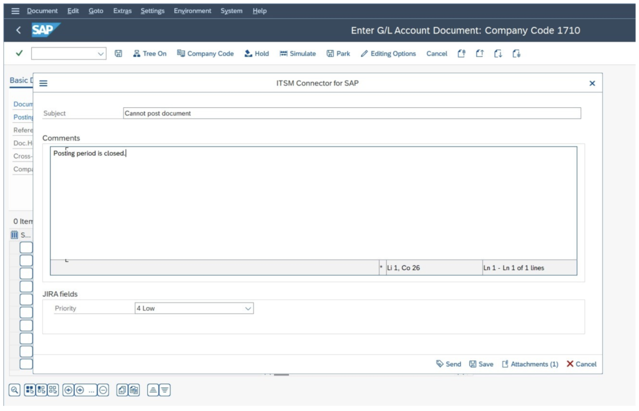Viewport: 639px width, 411px height.
Task: Click the select block icon
Action: [x=41, y=390]
